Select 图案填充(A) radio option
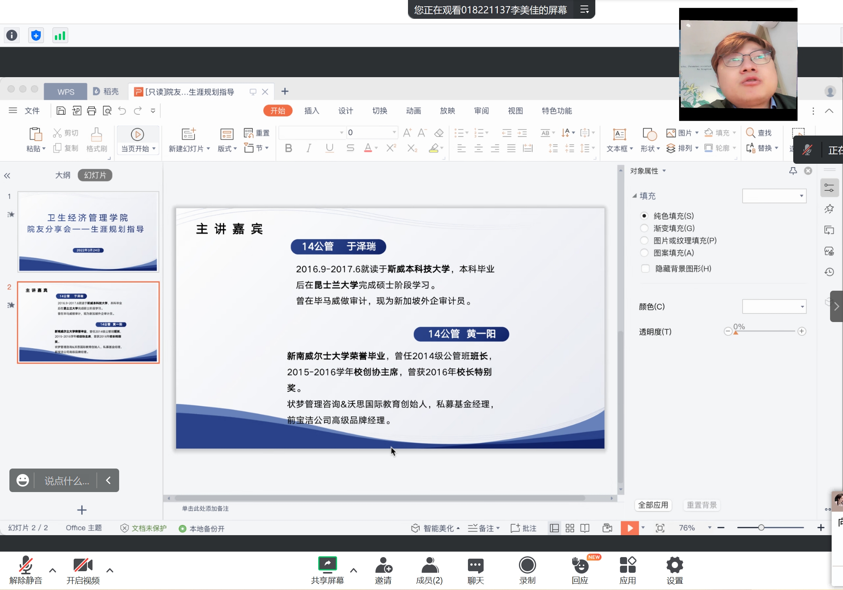 pyautogui.click(x=644, y=253)
